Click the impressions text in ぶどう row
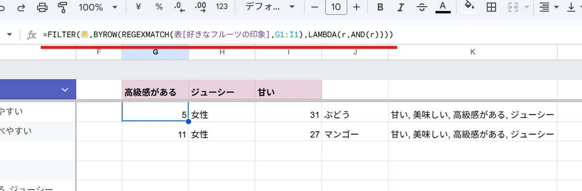This screenshot has width=582, height=191. point(472,116)
